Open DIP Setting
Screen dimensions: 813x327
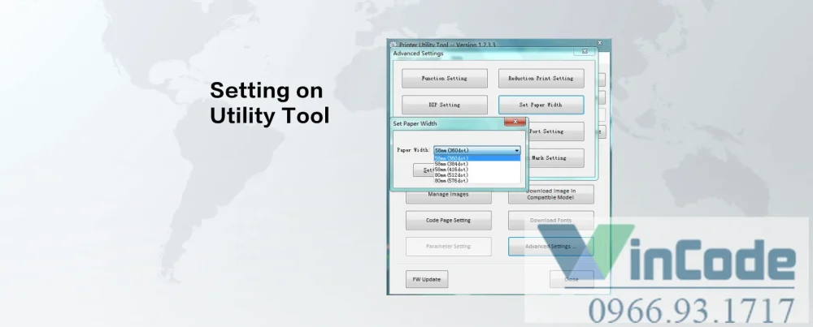pyautogui.click(x=444, y=105)
